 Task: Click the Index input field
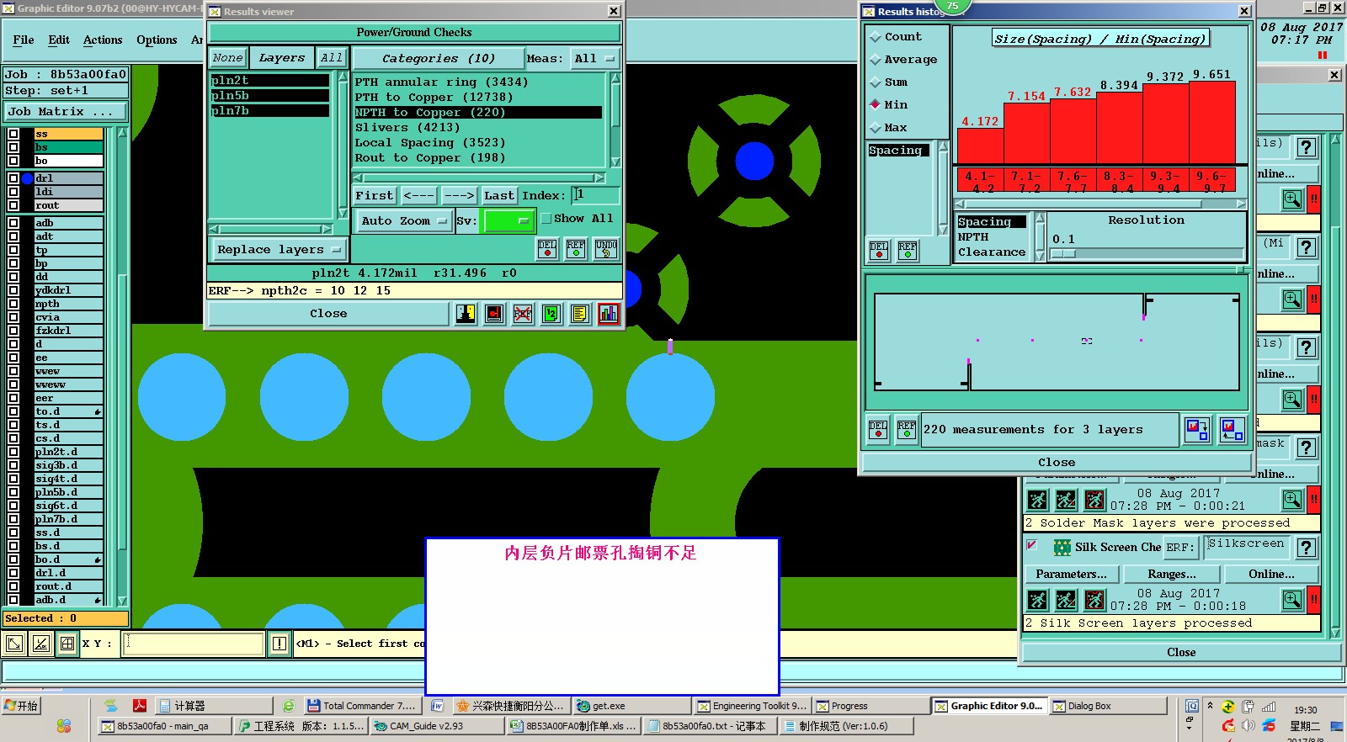(x=595, y=195)
